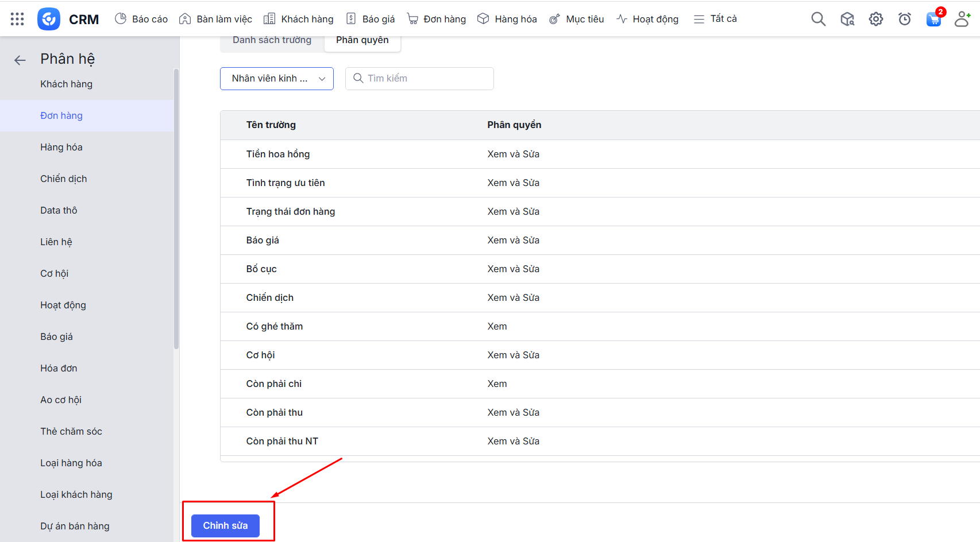Open the Tất cả menu
The height and width of the screenshot is (542, 980).
point(715,19)
